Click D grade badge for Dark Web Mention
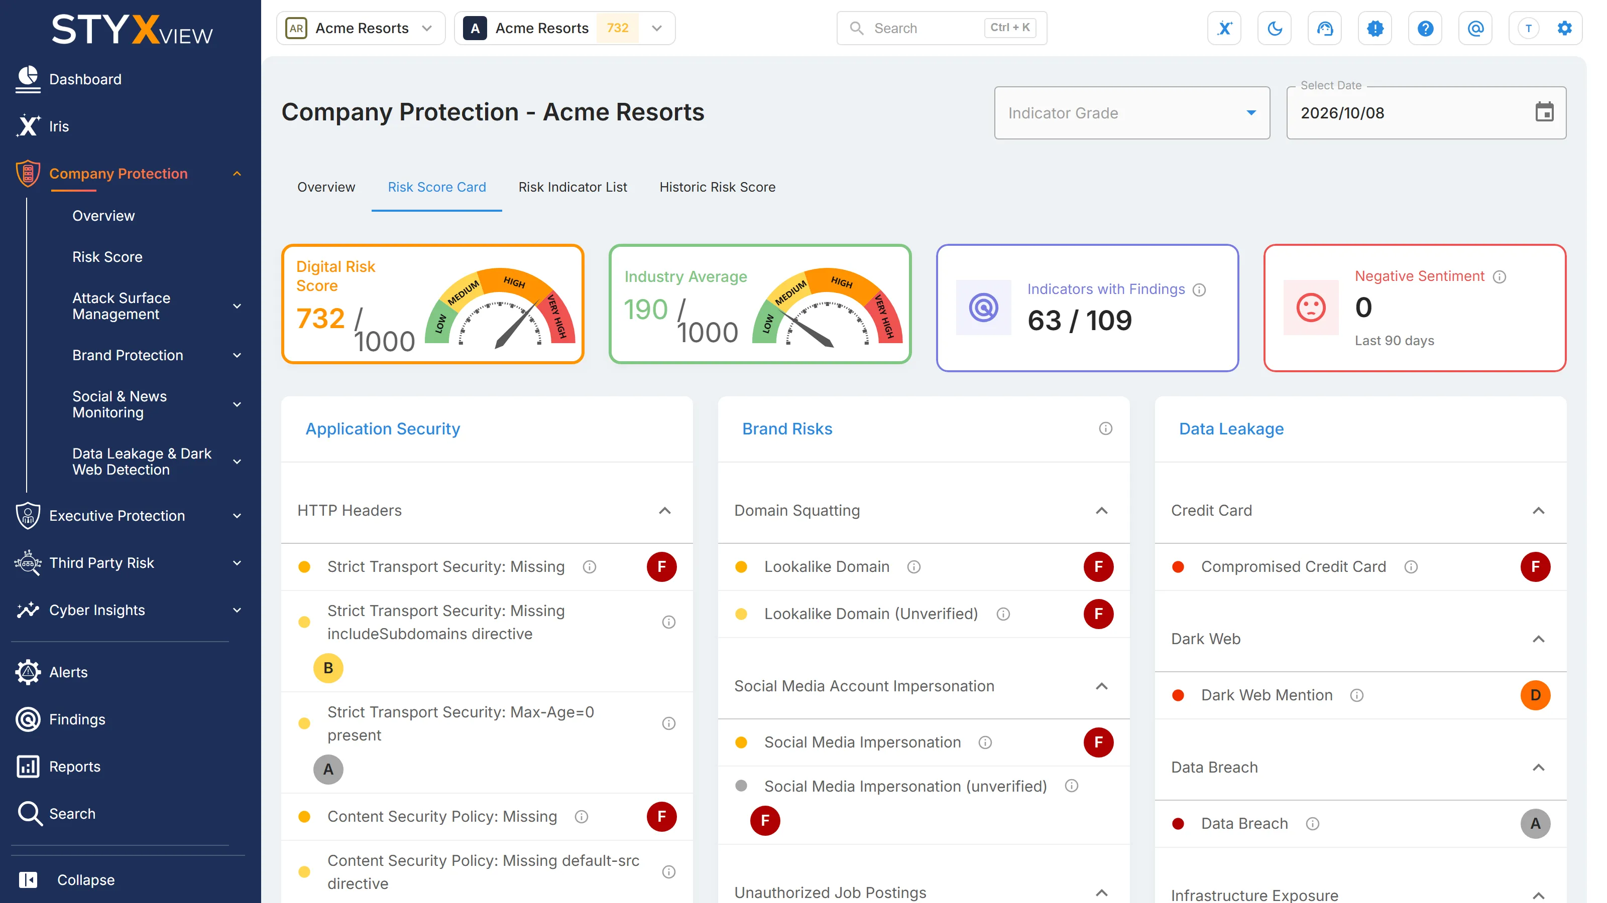Image resolution: width=1607 pixels, height=903 pixels. point(1535,695)
